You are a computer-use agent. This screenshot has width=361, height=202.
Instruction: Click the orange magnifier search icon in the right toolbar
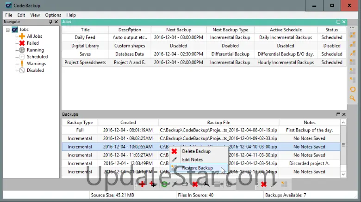point(353,99)
